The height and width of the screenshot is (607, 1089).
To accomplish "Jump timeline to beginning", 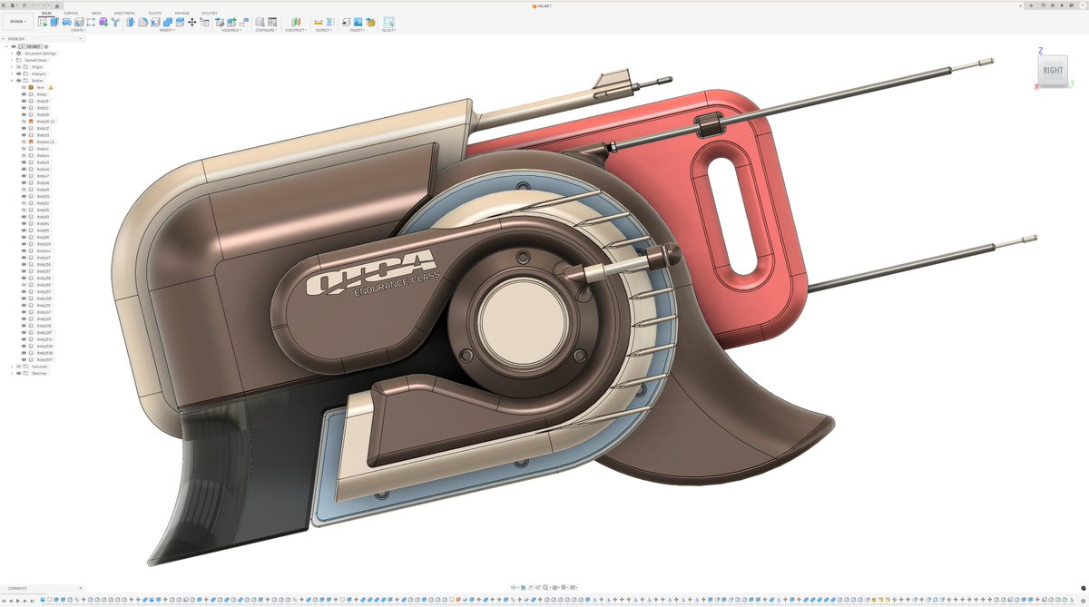I will pyautogui.click(x=4, y=601).
